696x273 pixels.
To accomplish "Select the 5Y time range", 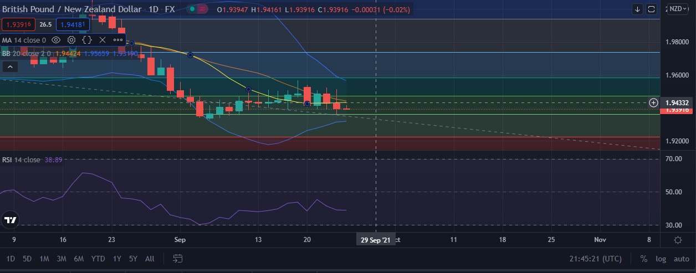I will click(x=133, y=259).
